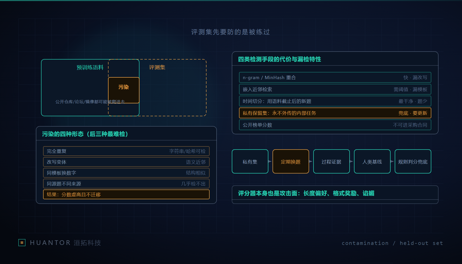
Task: Click the 语义近邻 value
Action: click(196, 162)
